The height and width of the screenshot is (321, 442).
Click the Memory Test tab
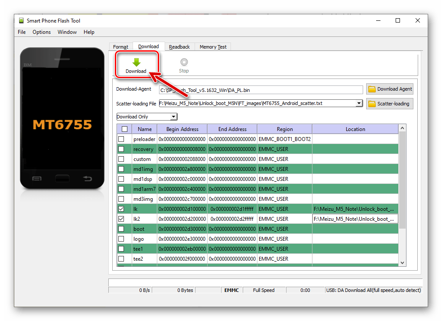[x=213, y=46]
